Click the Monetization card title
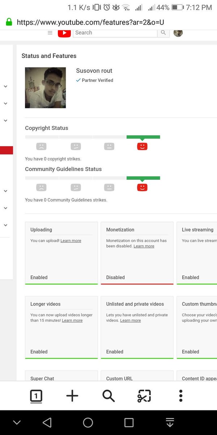Image resolution: width=217 pixels, height=435 pixels. coord(120,230)
